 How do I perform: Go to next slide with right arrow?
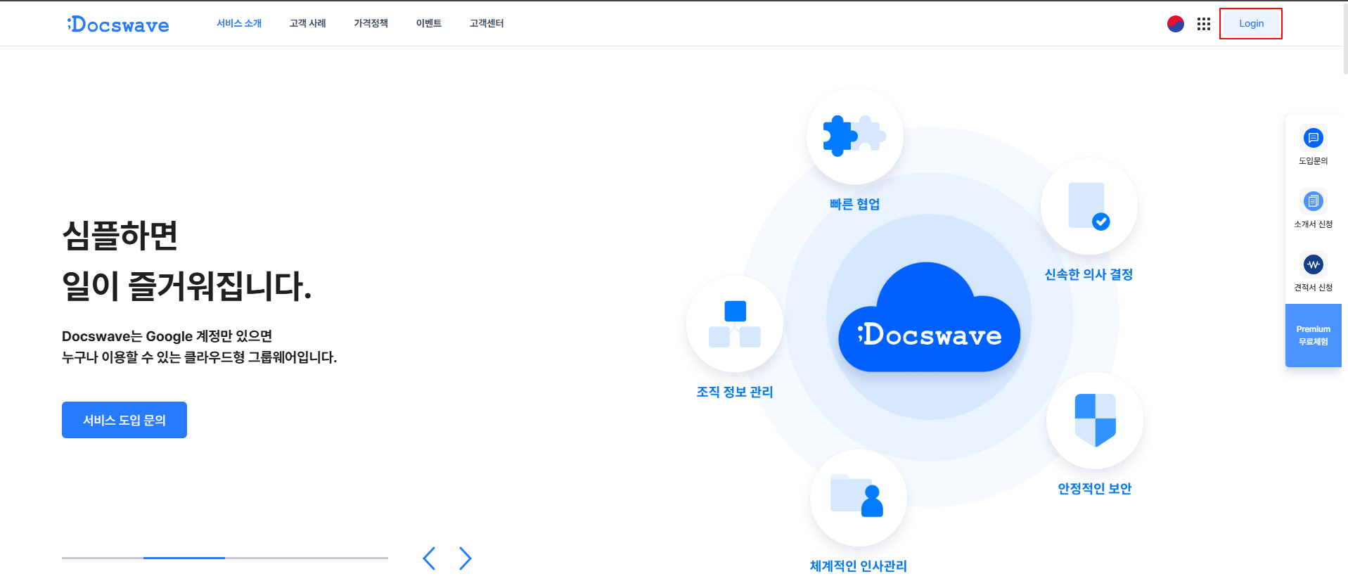466,558
